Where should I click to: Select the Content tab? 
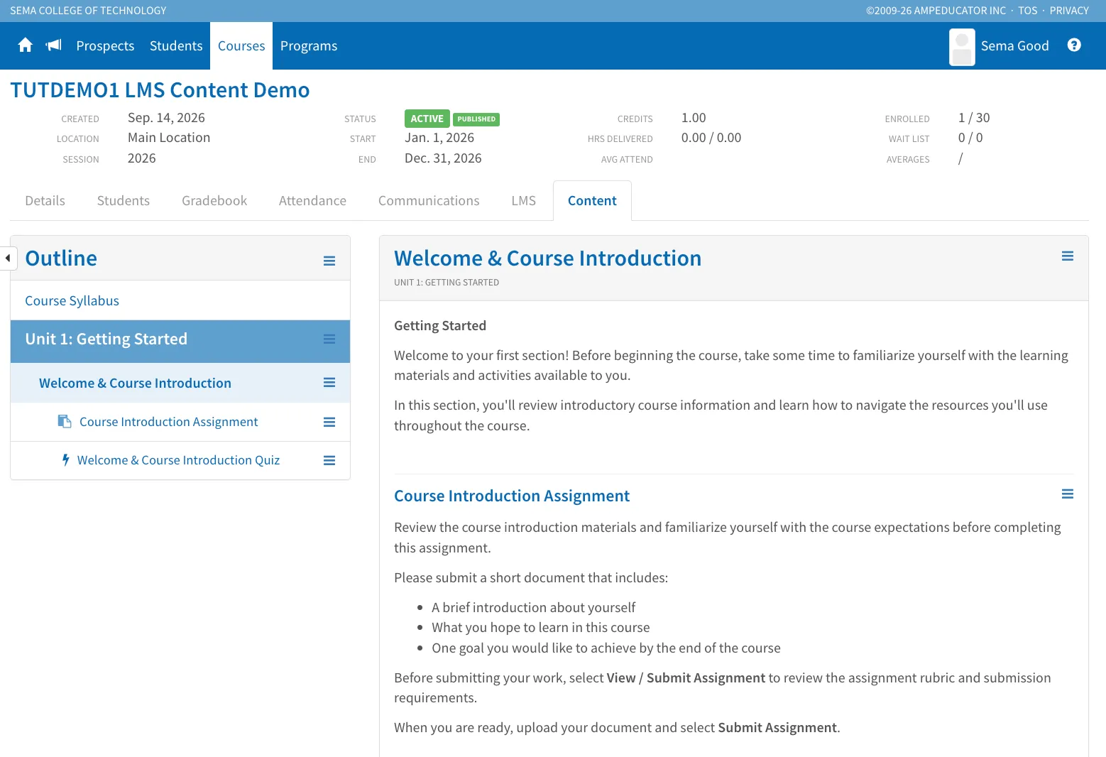pyautogui.click(x=592, y=201)
